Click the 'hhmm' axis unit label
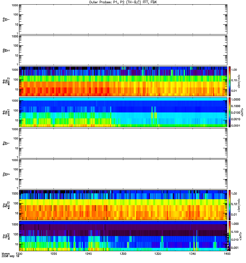 click(6, 254)
